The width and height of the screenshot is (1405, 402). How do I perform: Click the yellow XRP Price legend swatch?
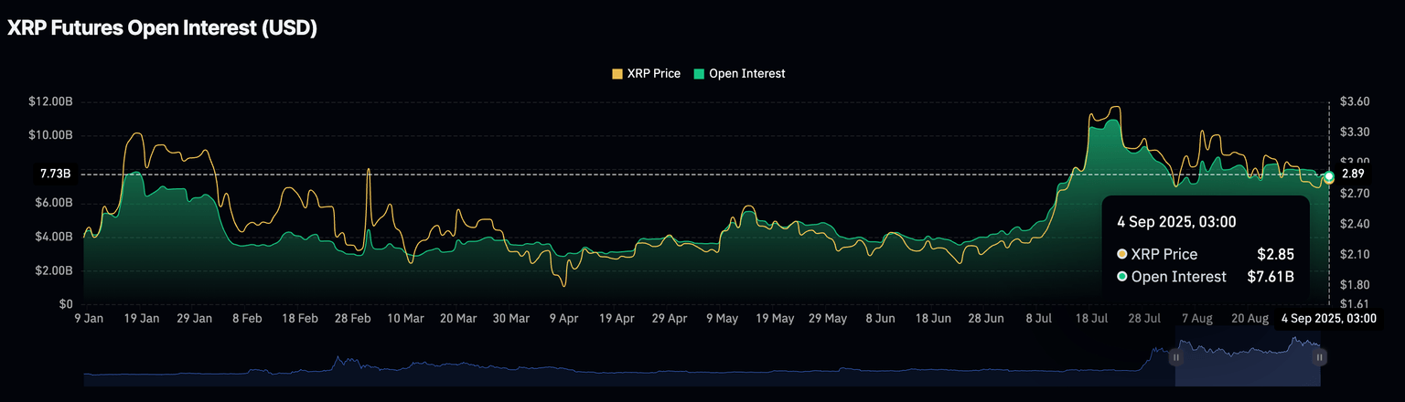(x=617, y=73)
